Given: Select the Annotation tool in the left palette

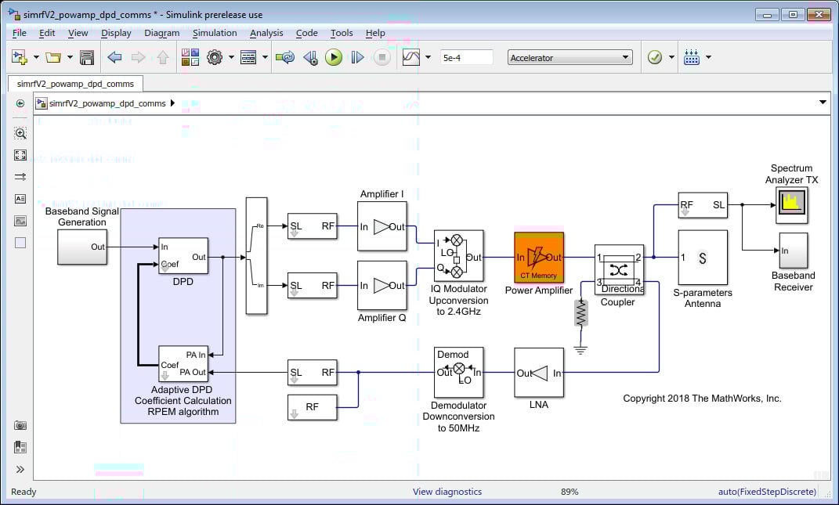Looking at the screenshot, I should point(20,198).
